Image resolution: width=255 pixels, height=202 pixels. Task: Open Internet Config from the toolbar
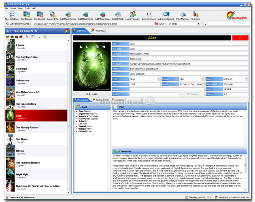149,16
